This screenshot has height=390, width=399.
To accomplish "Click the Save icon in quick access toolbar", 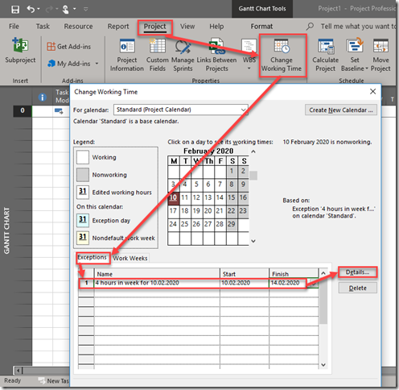I will point(15,10).
